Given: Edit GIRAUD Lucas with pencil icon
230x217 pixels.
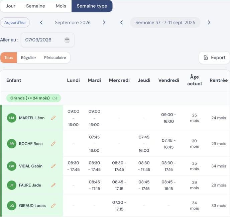Looking at the screenshot, I should click(53, 206).
